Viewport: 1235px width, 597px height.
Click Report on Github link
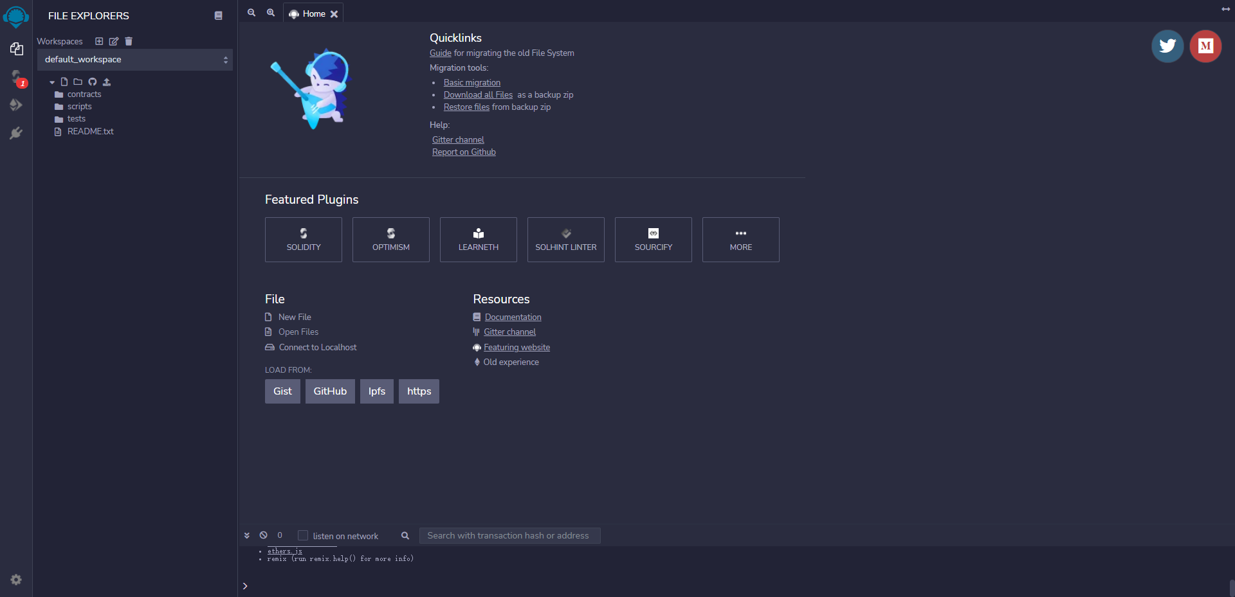[464, 152]
